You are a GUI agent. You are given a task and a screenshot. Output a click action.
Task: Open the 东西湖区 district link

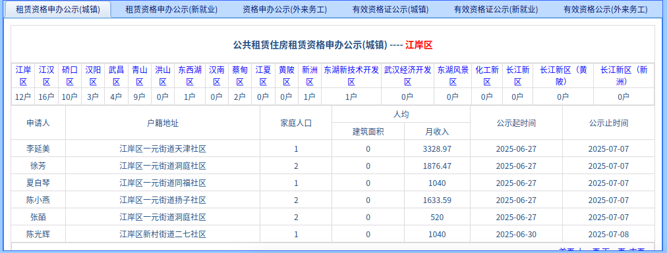click(190, 76)
